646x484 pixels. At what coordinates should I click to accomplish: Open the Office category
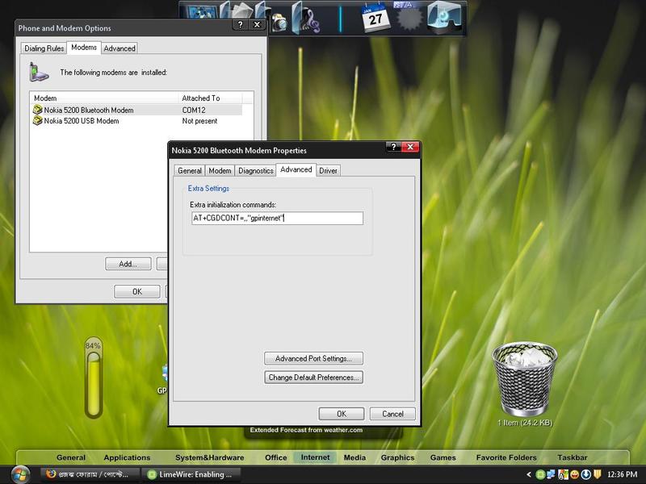tap(275, 457)
